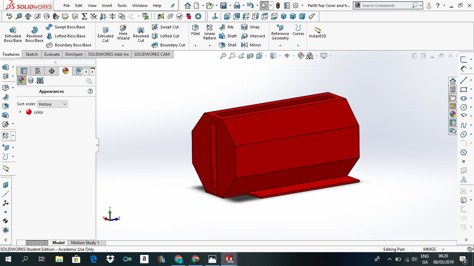Open Edit Appearance in view toolbar
The width and height of the screenshot is (474, 266).
pyautogui.click(x=301, y=56)
